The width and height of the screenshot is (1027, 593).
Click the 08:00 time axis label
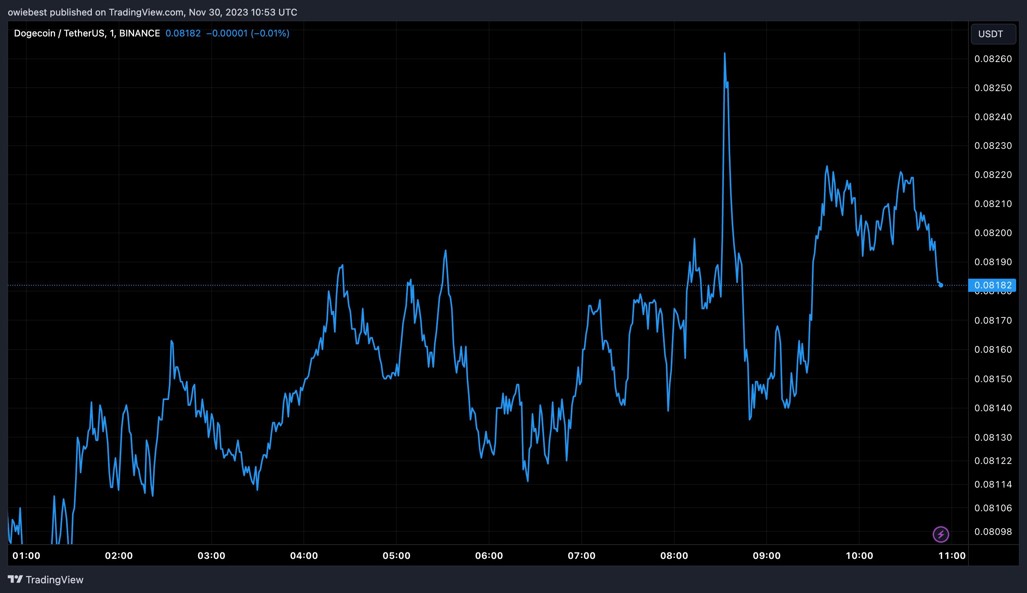(674, 555)
